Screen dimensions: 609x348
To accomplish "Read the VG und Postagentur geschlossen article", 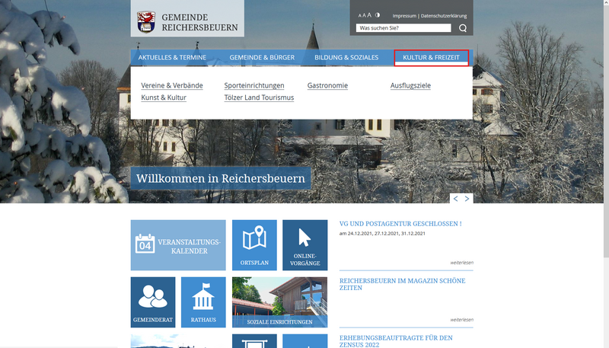I will pos(400,224).
